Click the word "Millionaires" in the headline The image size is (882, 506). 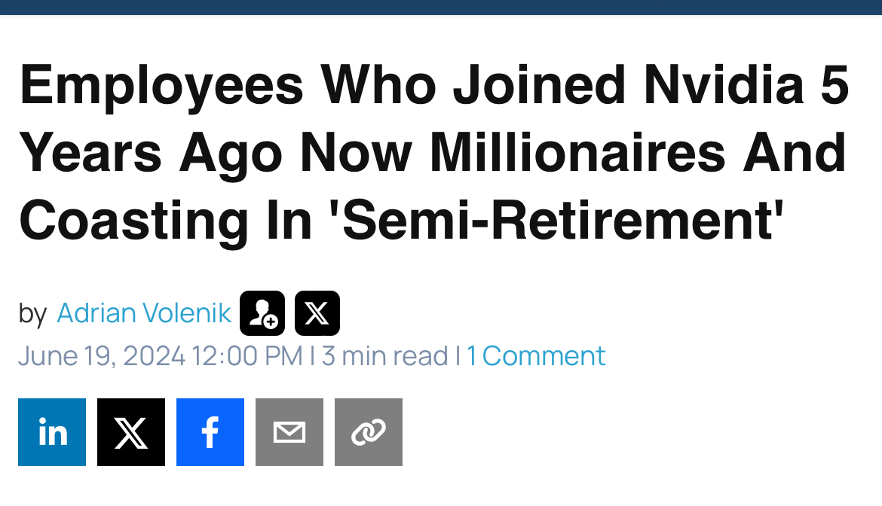click(x=578, y=152)
